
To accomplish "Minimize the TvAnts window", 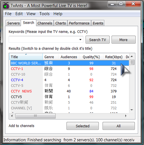I will click(x=112, y=4).
